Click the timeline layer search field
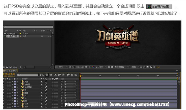Image resolution: width=186 pixels, height=110 pixels. (28, 75)
